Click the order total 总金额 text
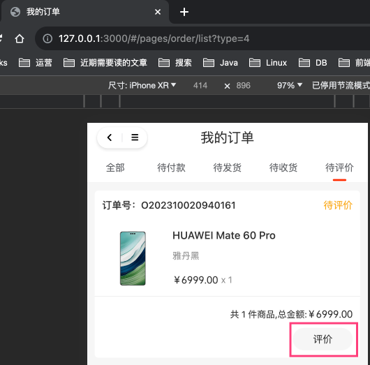This screenshot has height=365, width=370. click(x=291, y=314)
